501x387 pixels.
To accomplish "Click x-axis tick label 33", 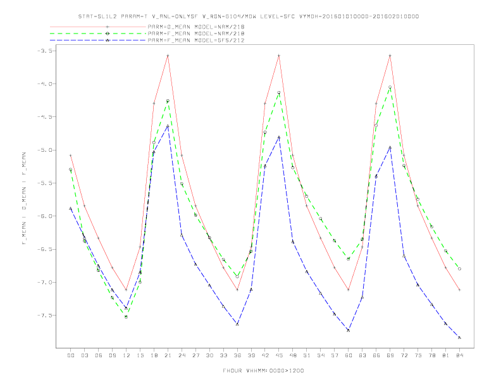I will (223, 355).
